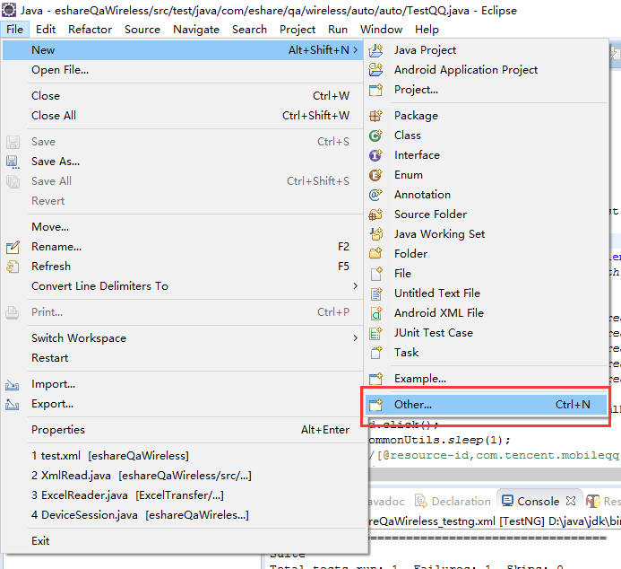The image size is (621, 569).
Task: Click the Ctrl+N shortcut label beside Other...
Action: [x=573, y=405]
